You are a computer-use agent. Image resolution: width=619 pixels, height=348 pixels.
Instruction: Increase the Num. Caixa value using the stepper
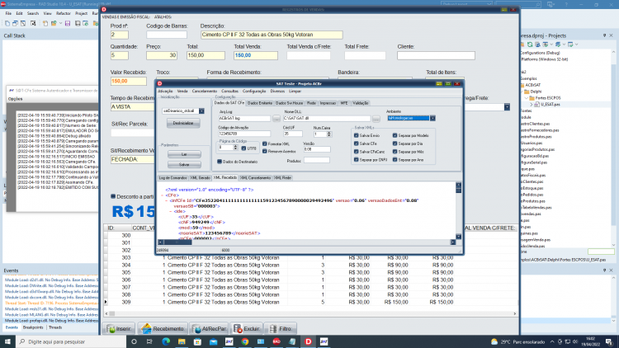coord(328,133)
